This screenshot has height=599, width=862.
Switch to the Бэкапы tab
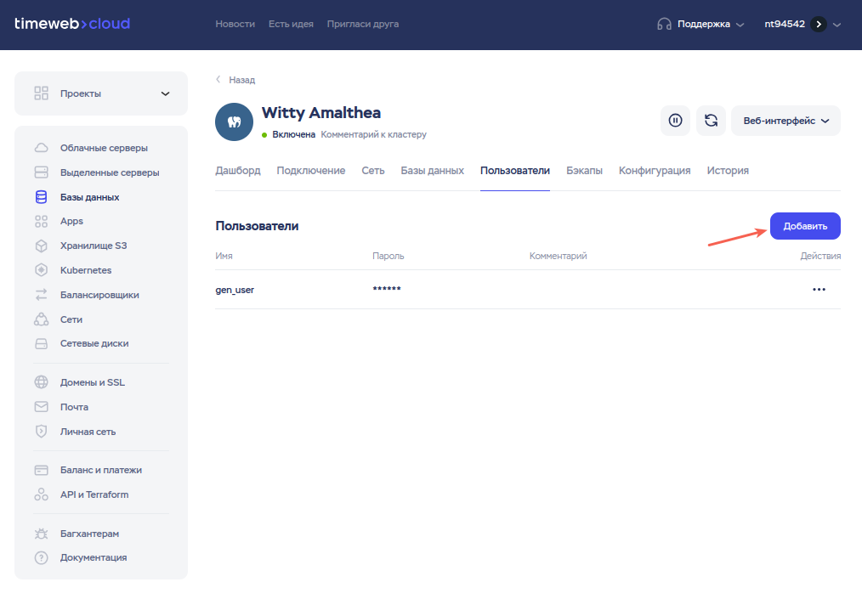tap(584, 171)
